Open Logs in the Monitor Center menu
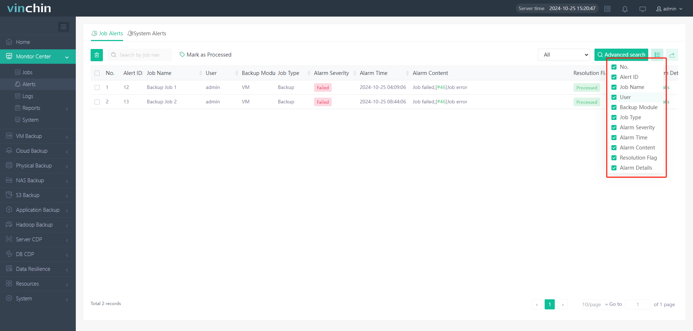The image size is (693, 331). coord(28,96)
